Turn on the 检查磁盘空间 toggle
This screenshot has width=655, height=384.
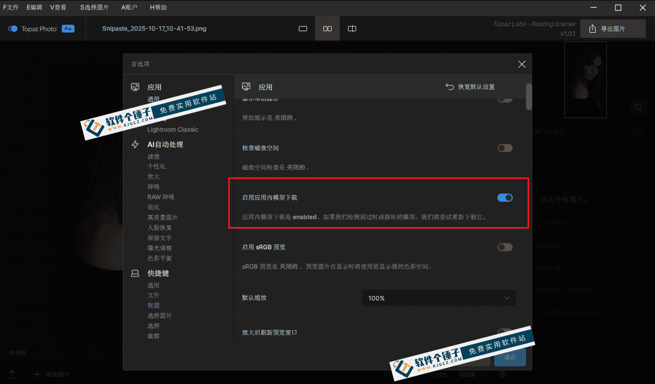point(505,148)
